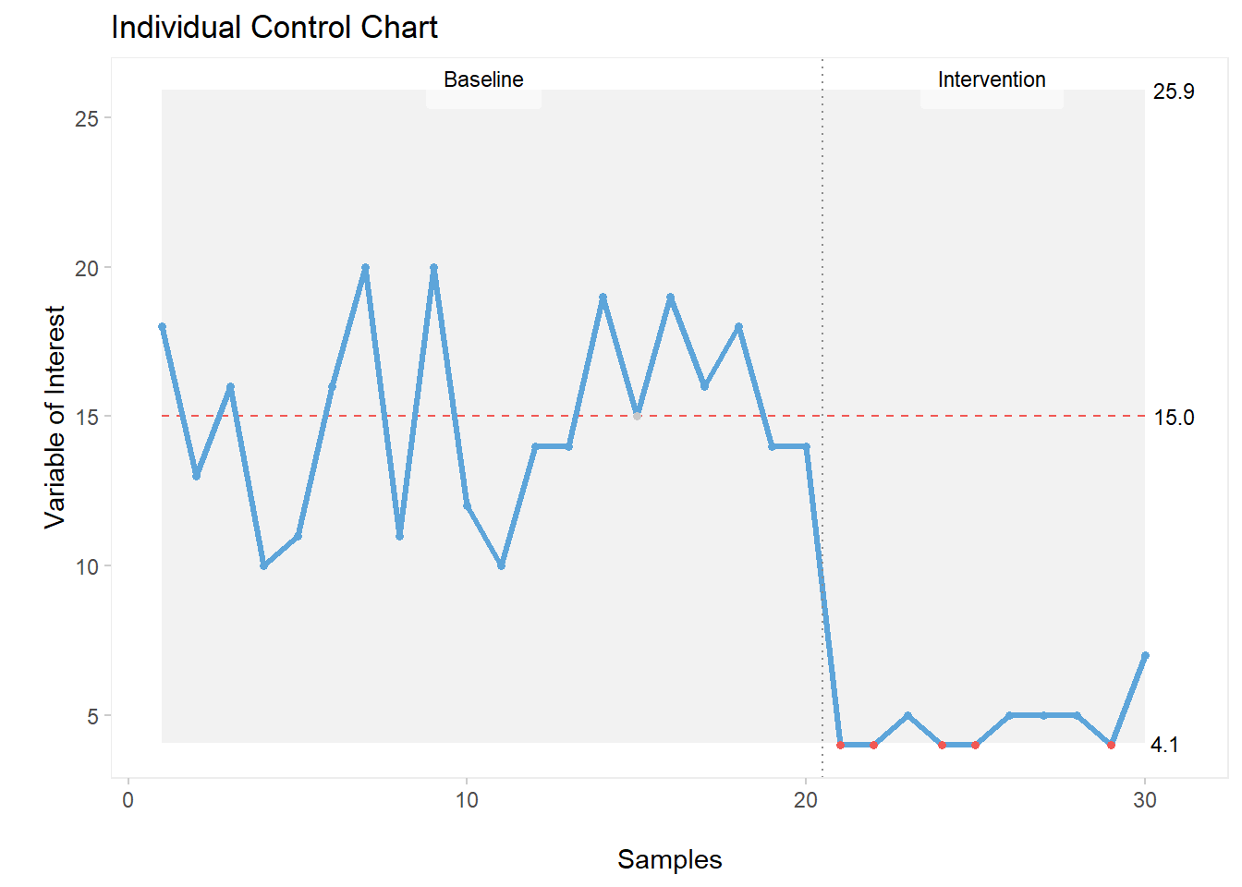Click y-axis tick label 5

pyautogui.click(x=92, y=716)
